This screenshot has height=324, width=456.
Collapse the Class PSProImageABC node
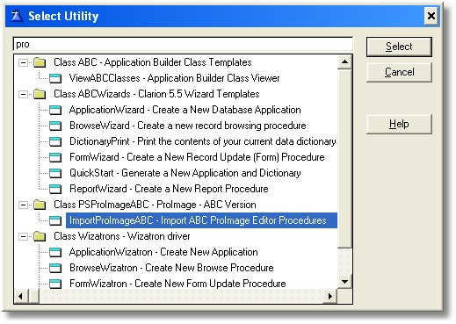[x=23, y=205]
